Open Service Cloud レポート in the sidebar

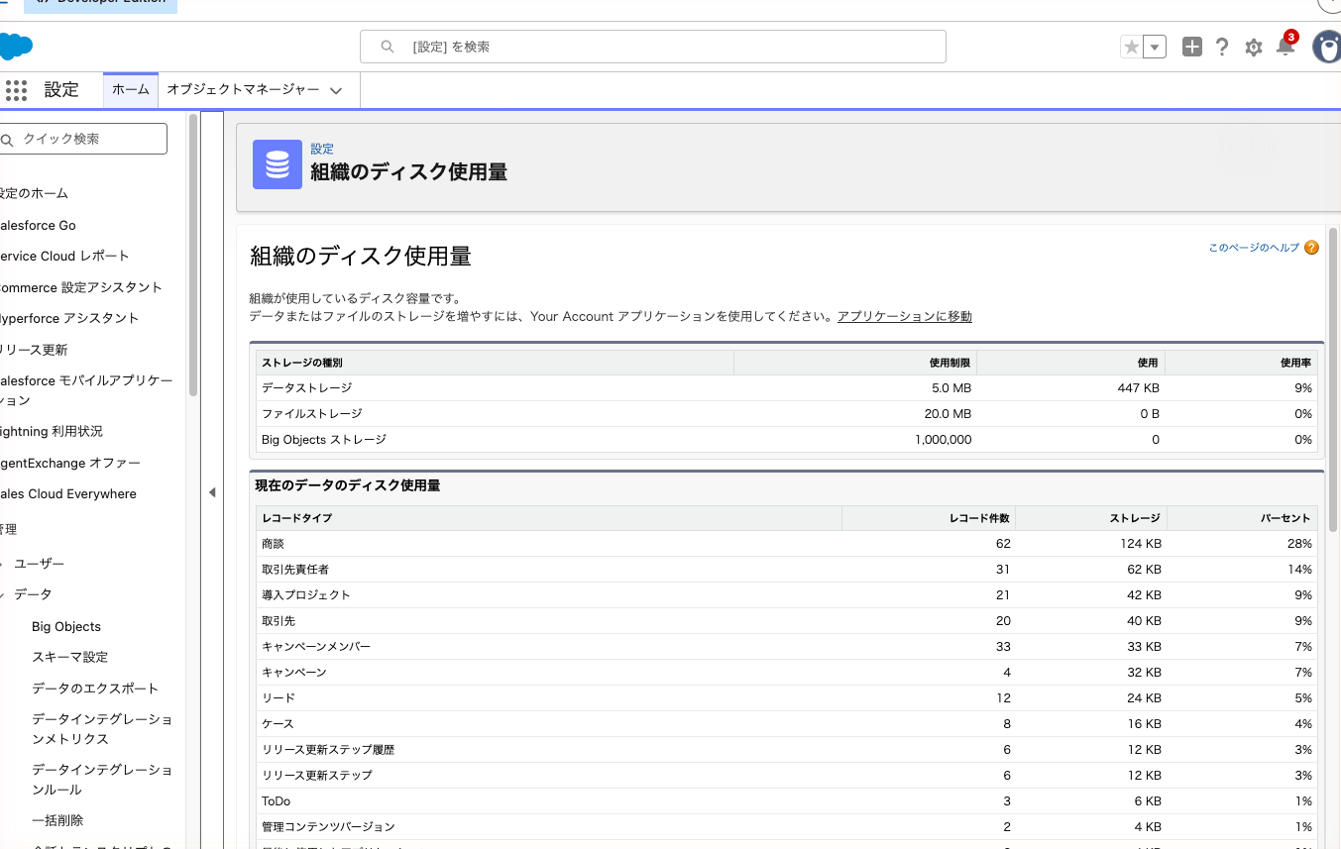pyautogui.click(x=64, y=256)
